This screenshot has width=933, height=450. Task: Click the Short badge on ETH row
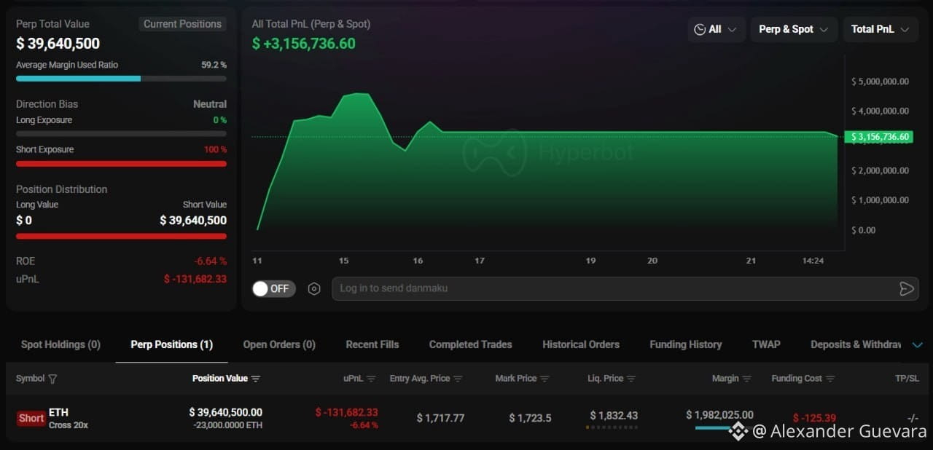click(31, 419)
